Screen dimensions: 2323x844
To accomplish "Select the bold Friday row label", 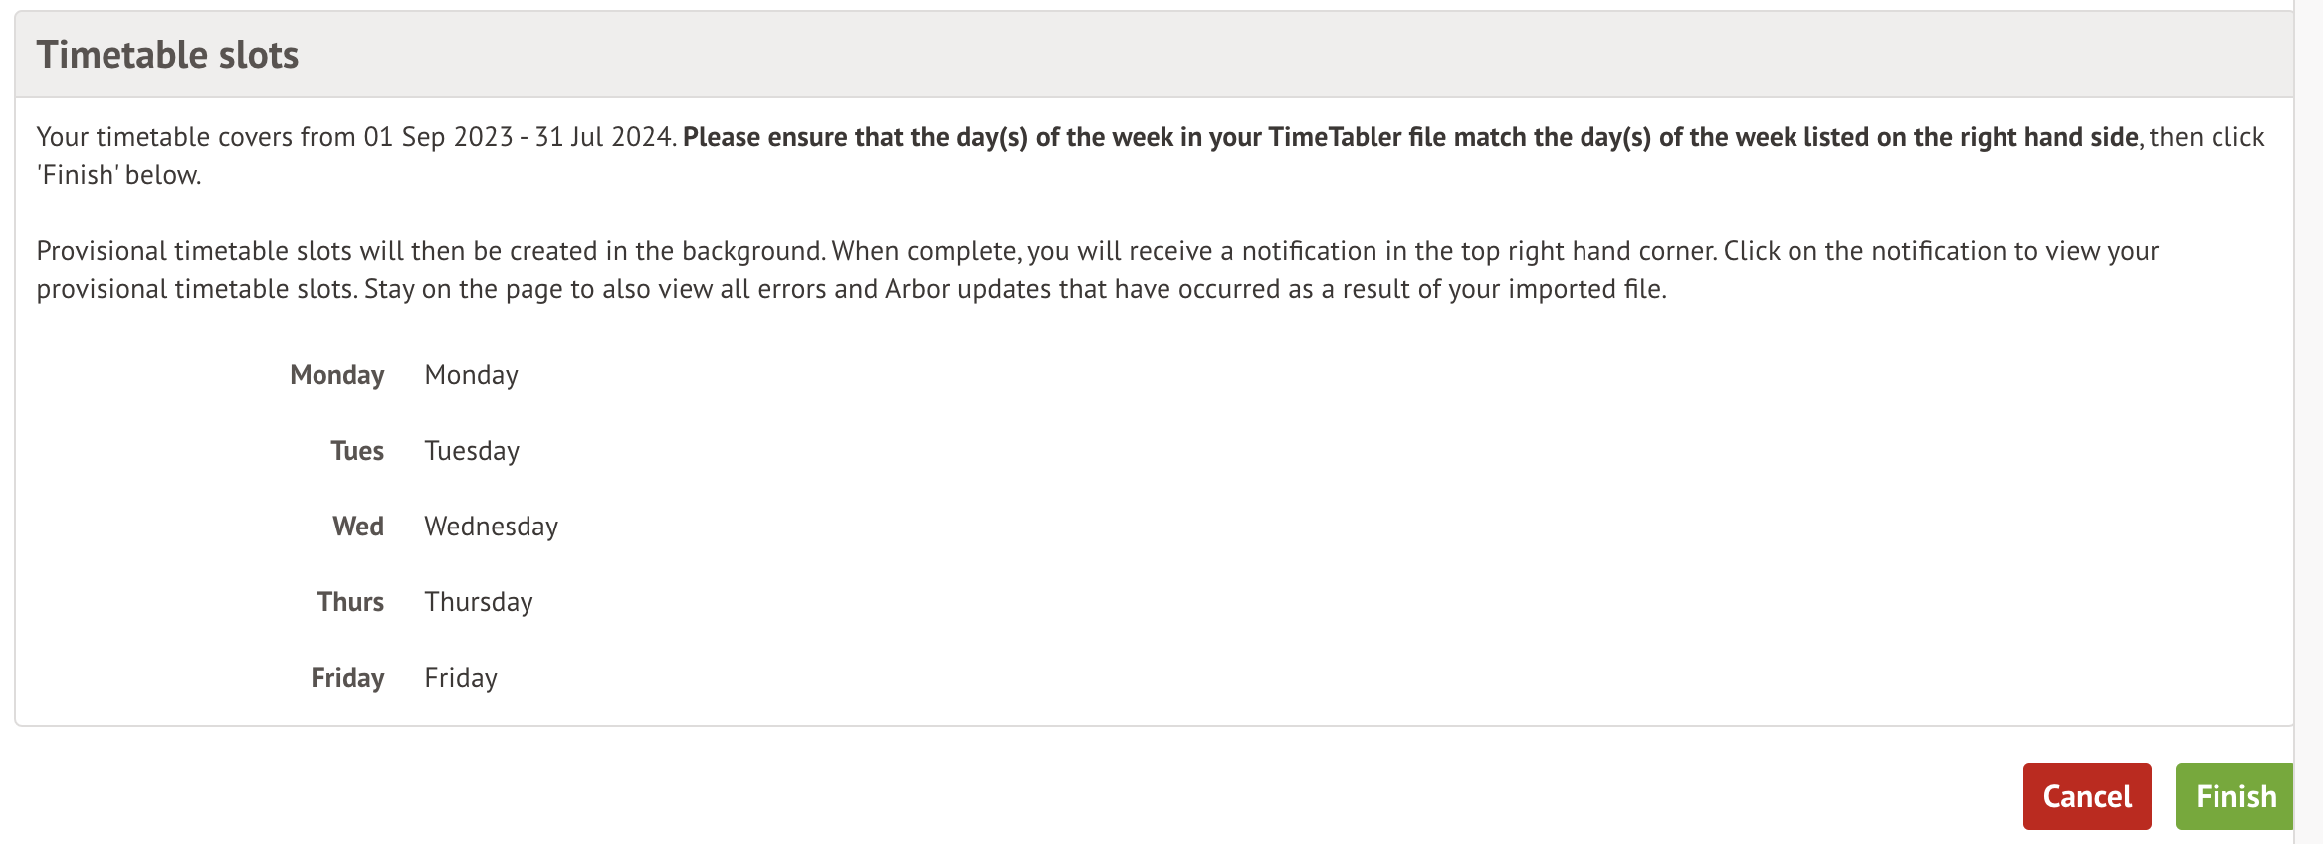I will point(347,678).
